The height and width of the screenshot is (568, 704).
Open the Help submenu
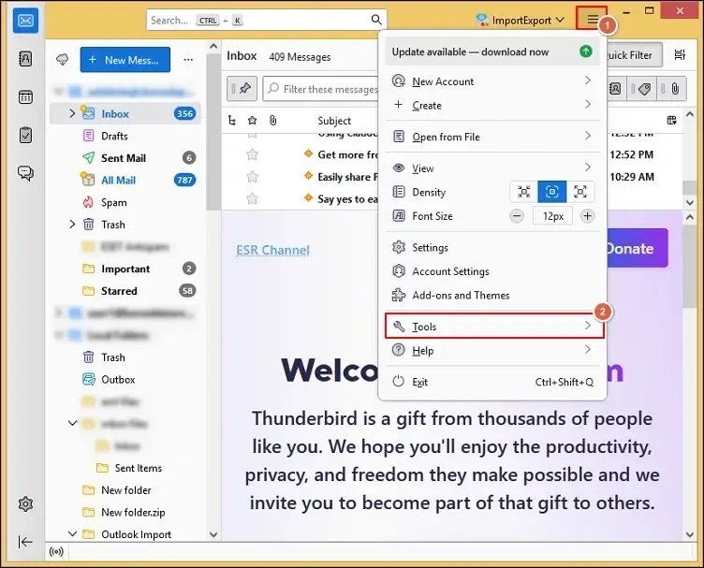492,350
